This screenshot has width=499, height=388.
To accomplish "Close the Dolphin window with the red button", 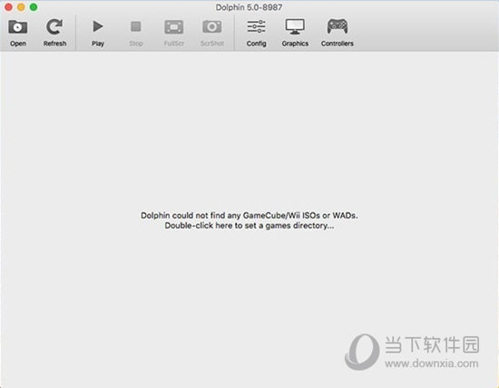I will pyautogui.click(x=8, y=7).
